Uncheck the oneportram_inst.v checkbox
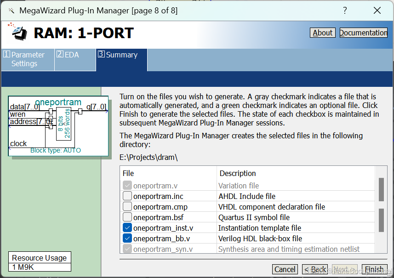394x278 pixels. 127,228
